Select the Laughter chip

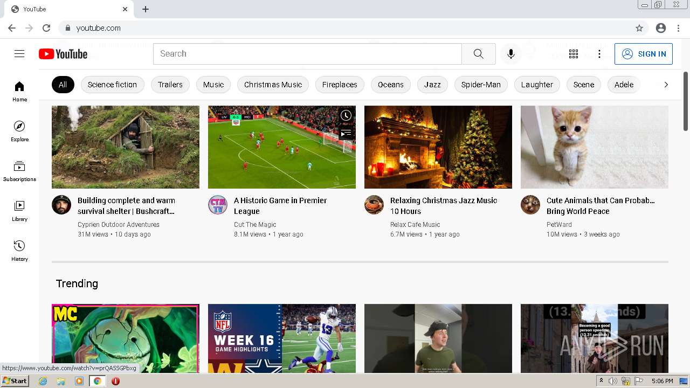tap(537, 85)
